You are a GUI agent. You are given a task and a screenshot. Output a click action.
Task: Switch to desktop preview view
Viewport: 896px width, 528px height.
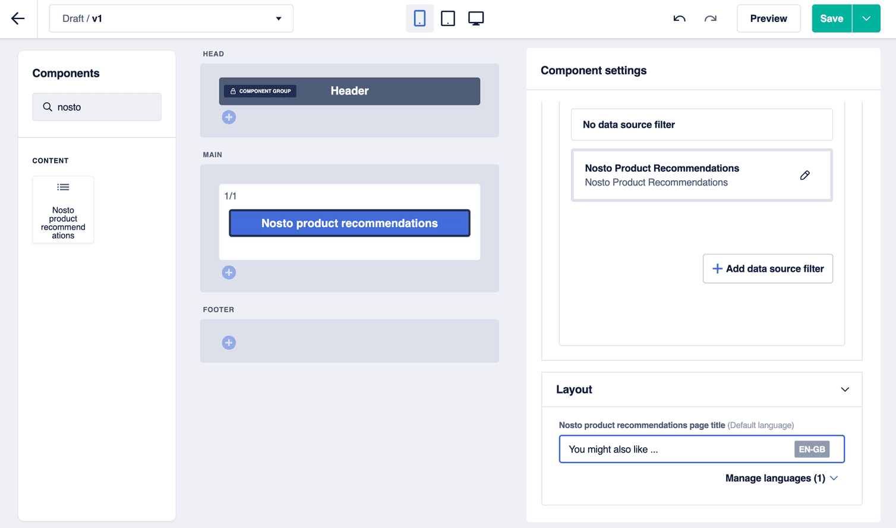click(x=476, y=18)
